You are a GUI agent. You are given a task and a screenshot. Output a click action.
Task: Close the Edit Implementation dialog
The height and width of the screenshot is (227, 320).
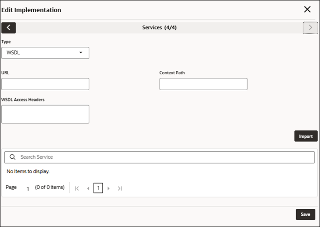tap(307, 9)
